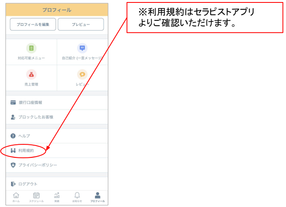The image size is (286, 207).
Task: Click the ブロックしたお客様 person icon
Action: [13, 117]
